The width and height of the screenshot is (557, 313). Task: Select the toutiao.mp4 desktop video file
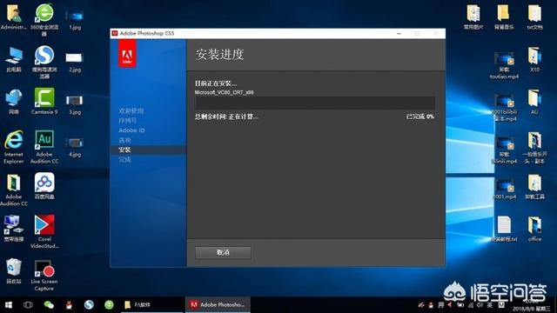coord(504,65)
